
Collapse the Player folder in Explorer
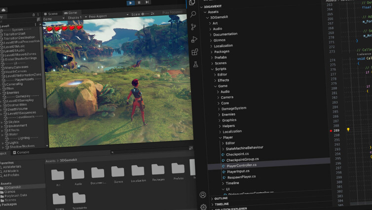[x=221, y=138]
